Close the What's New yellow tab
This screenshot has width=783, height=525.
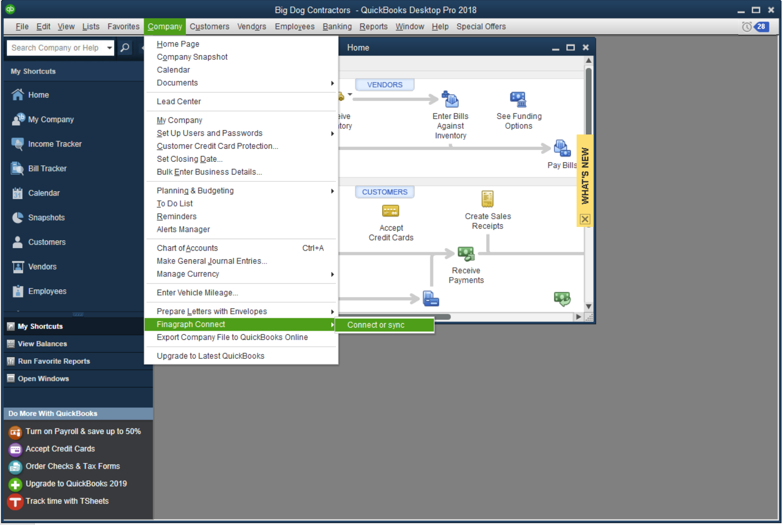[x=585, y=219]
